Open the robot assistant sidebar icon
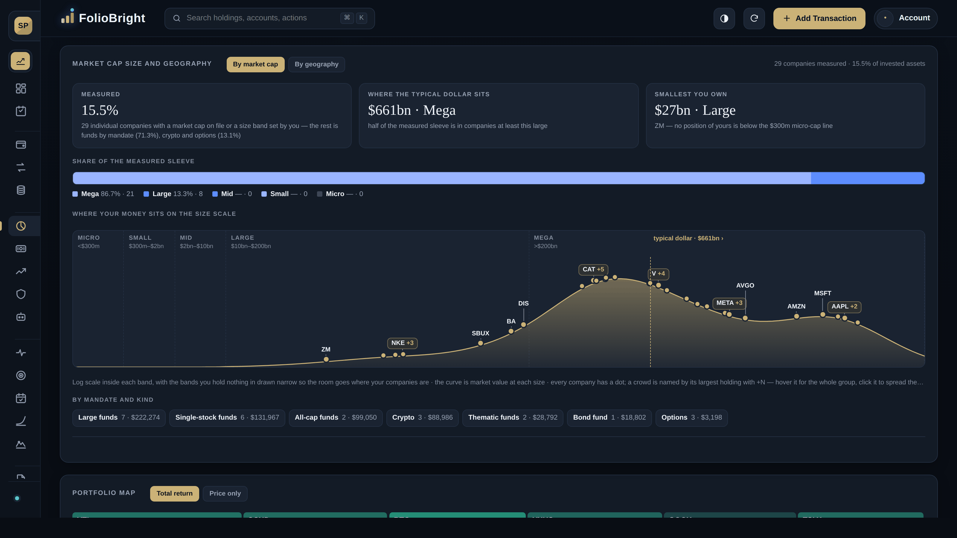Screen dimensions: 957x538 [21, 317]
